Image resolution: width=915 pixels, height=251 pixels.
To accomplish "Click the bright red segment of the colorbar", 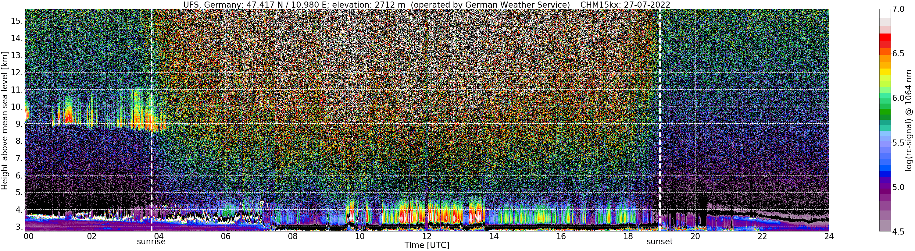I will click(885, 37).
